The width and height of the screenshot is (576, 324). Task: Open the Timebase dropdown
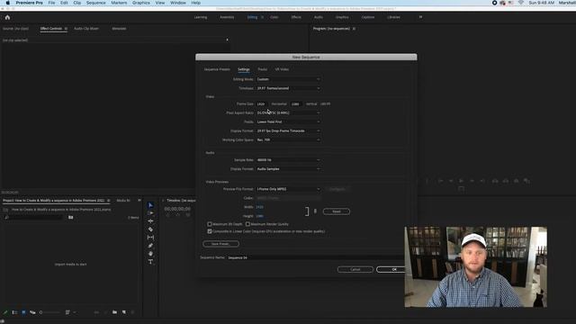coord(288,88)
